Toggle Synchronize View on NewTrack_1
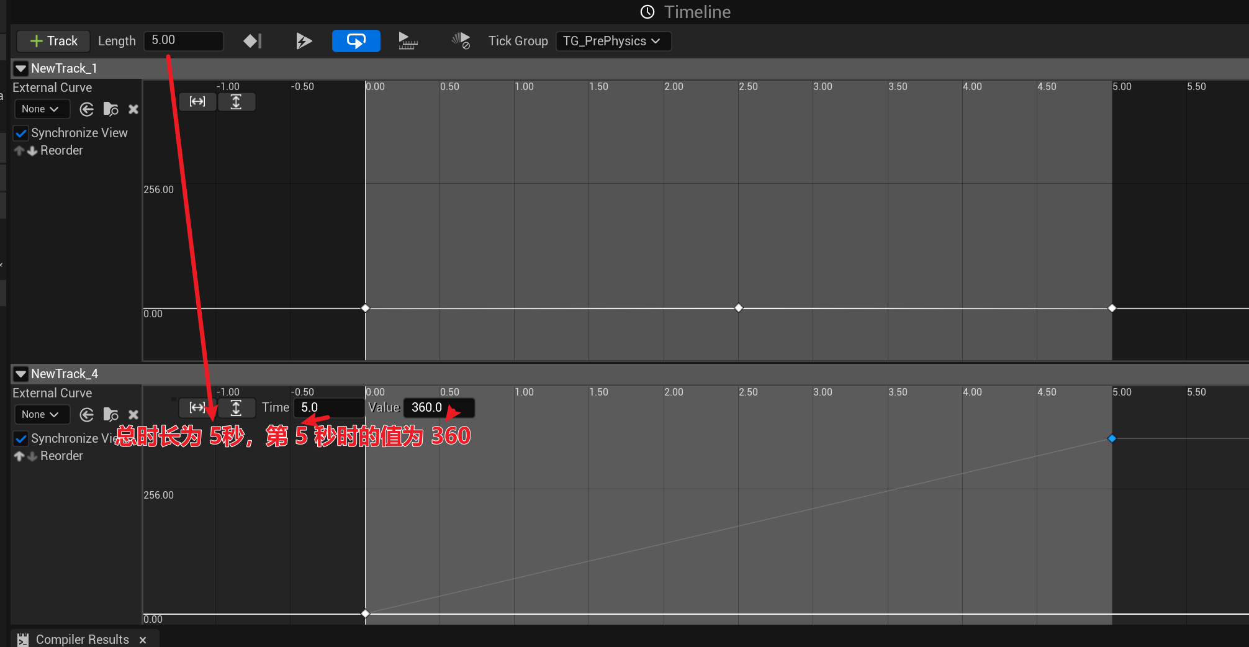Image resolution: width=1249 pixels, height=647 pixels. point(21,133)
